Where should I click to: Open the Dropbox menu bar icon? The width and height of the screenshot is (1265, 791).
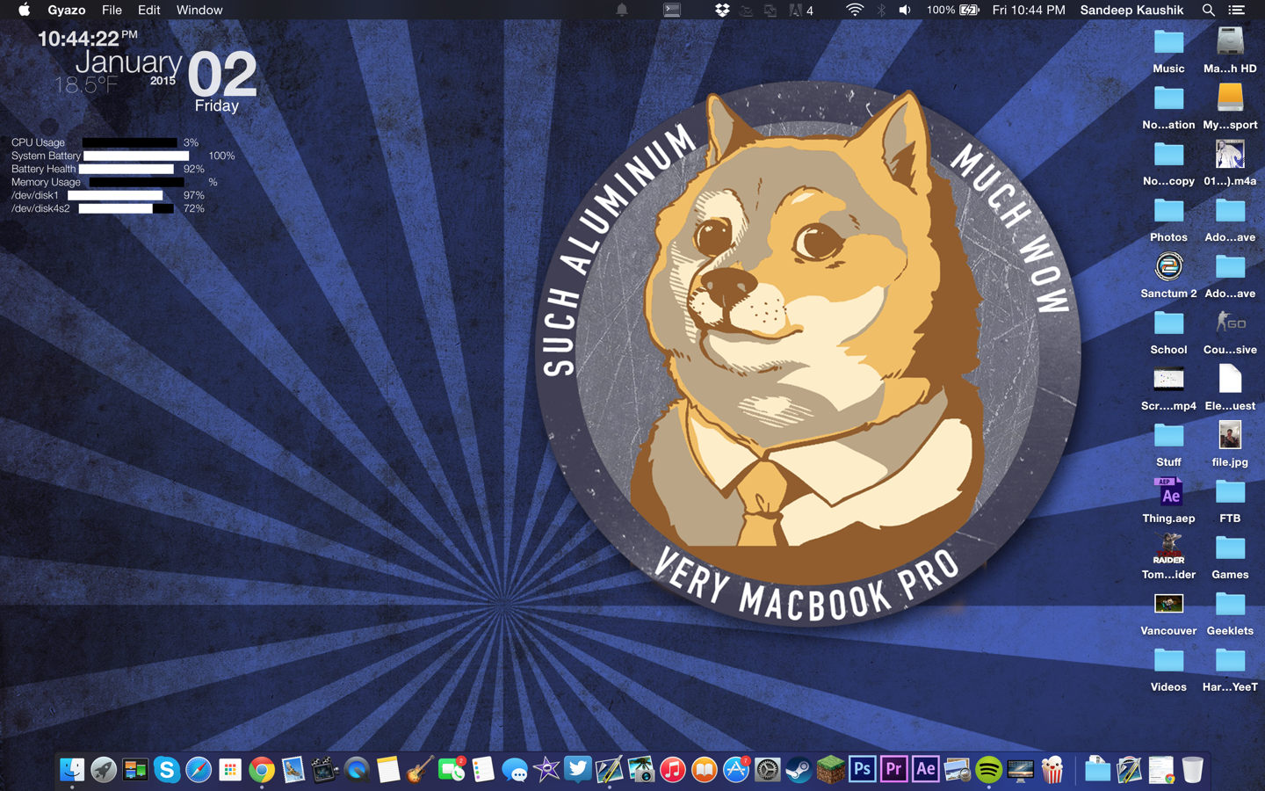(x=722, y=10)
